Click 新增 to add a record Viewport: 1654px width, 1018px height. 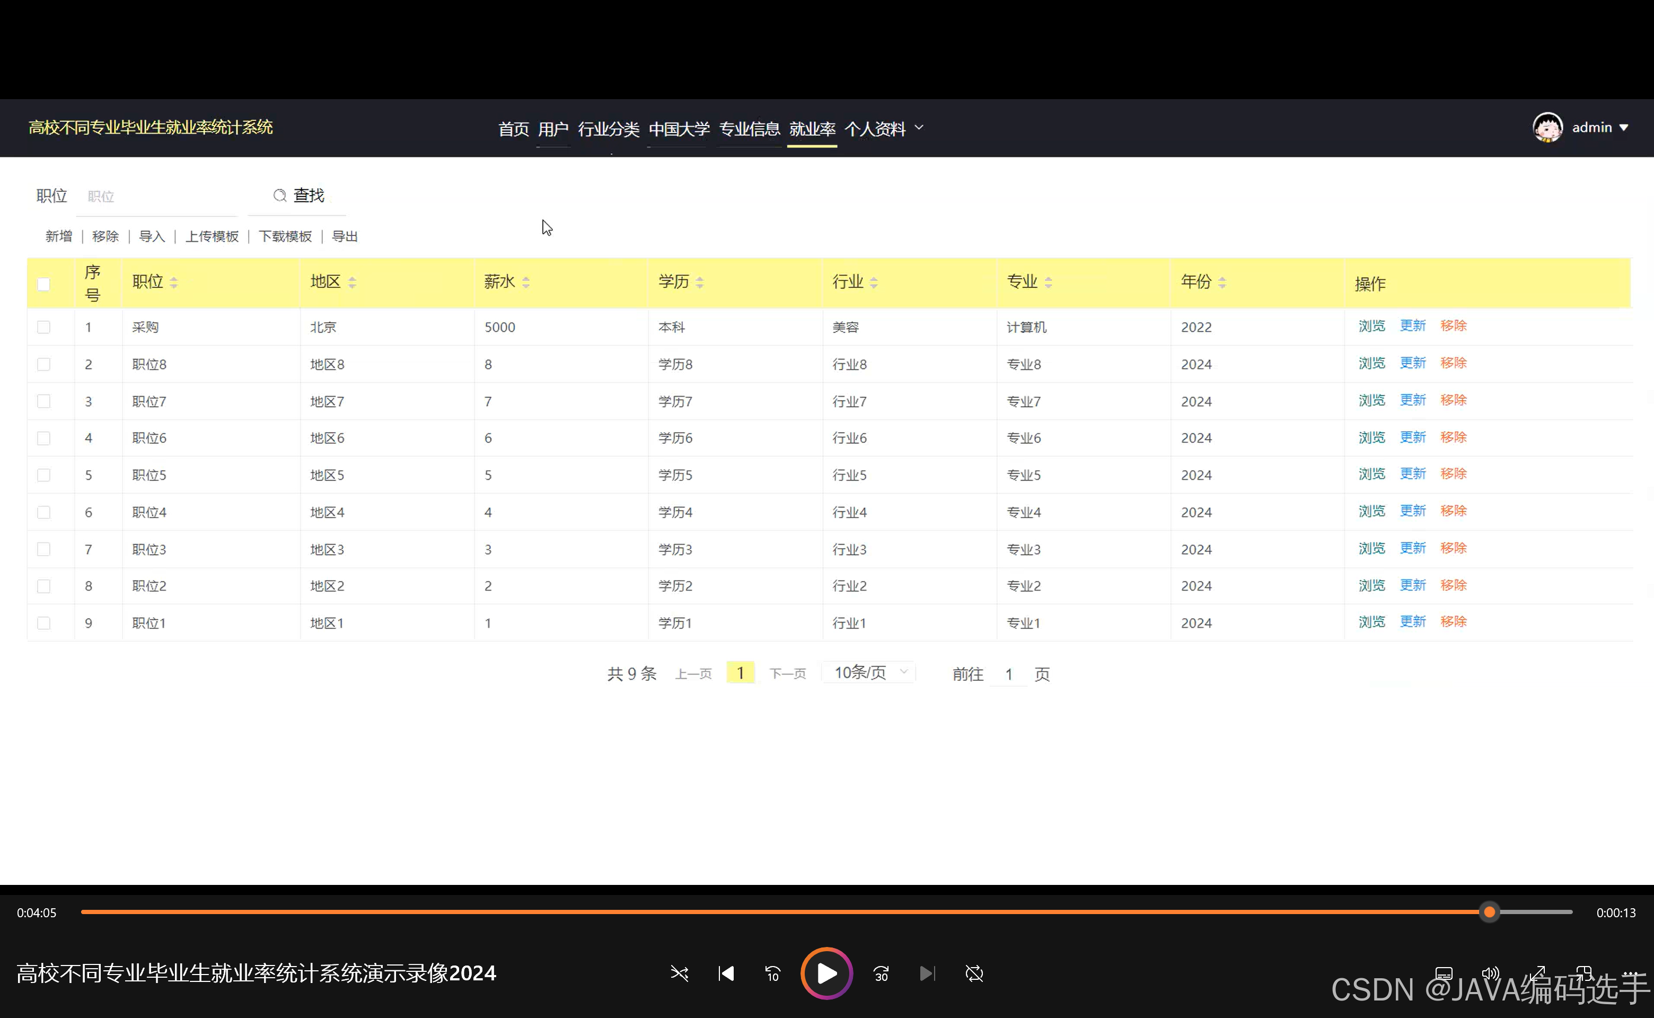pyautogui.click(x=58, y=236)
